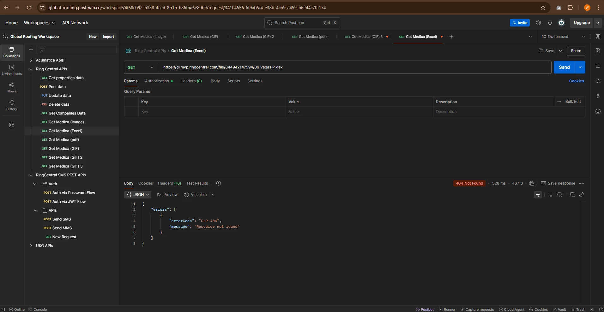Click the blue Send button
The image size is (604, 312).
click(x=564, y=67)
